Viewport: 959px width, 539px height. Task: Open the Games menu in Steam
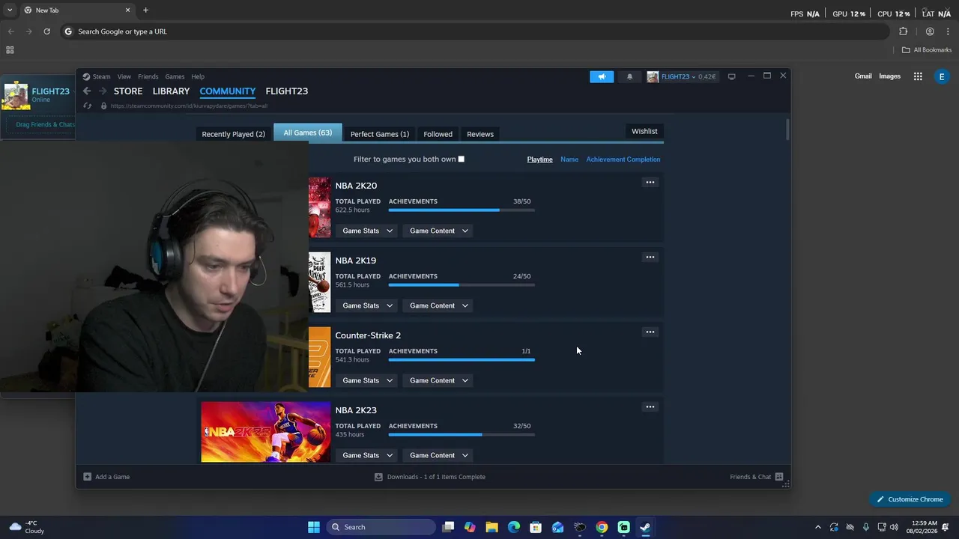(175, 76)
